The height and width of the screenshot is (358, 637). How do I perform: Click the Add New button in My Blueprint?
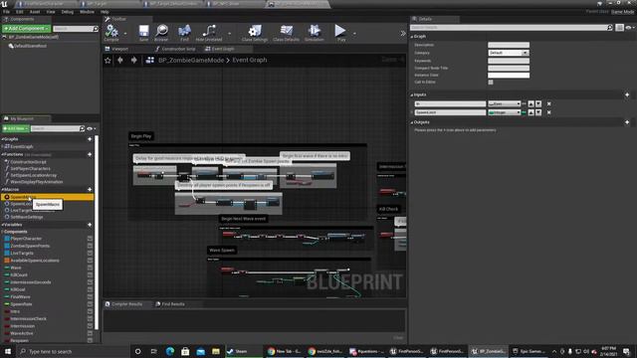16,128
